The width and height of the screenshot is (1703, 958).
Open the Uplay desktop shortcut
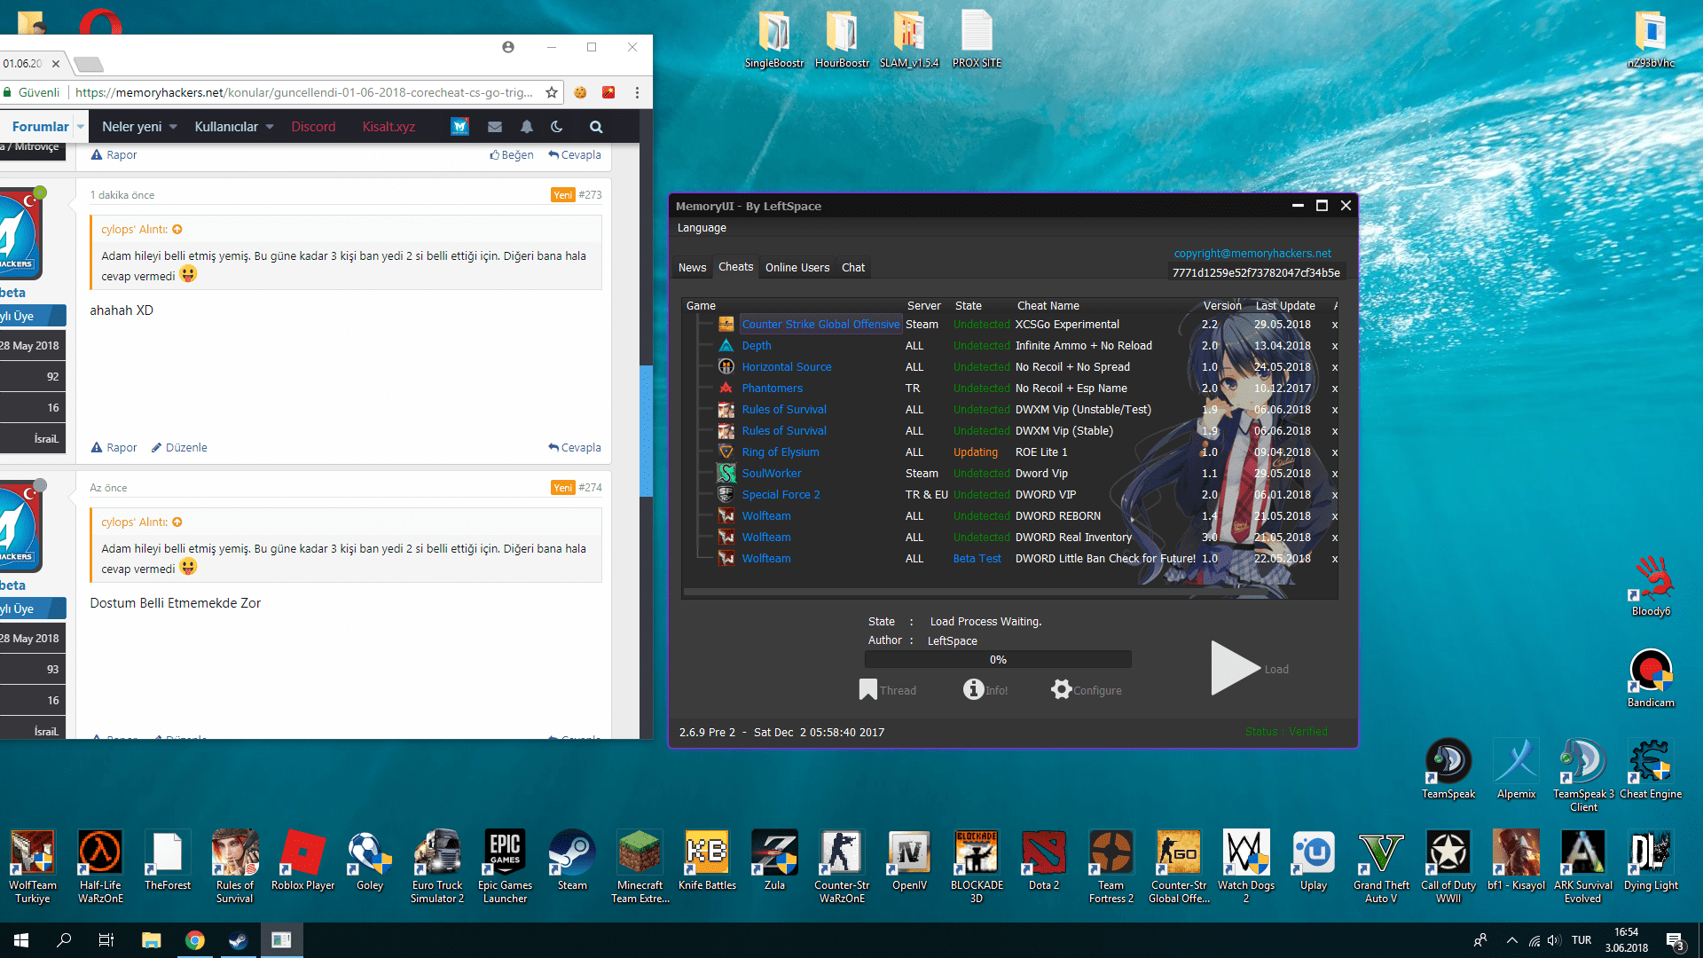(1314, 860)
